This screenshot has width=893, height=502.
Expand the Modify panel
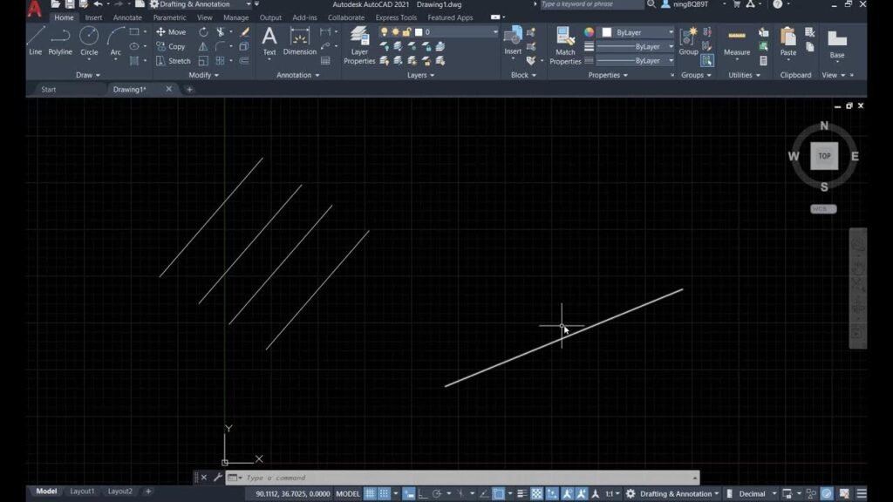204,75
